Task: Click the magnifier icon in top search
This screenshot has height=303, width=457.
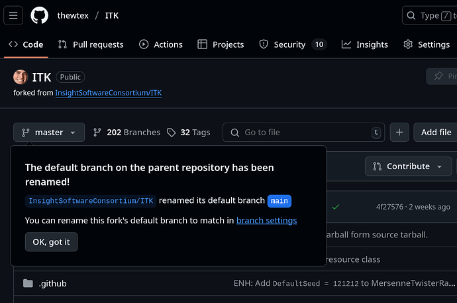Action: click(x=411, y=15)
